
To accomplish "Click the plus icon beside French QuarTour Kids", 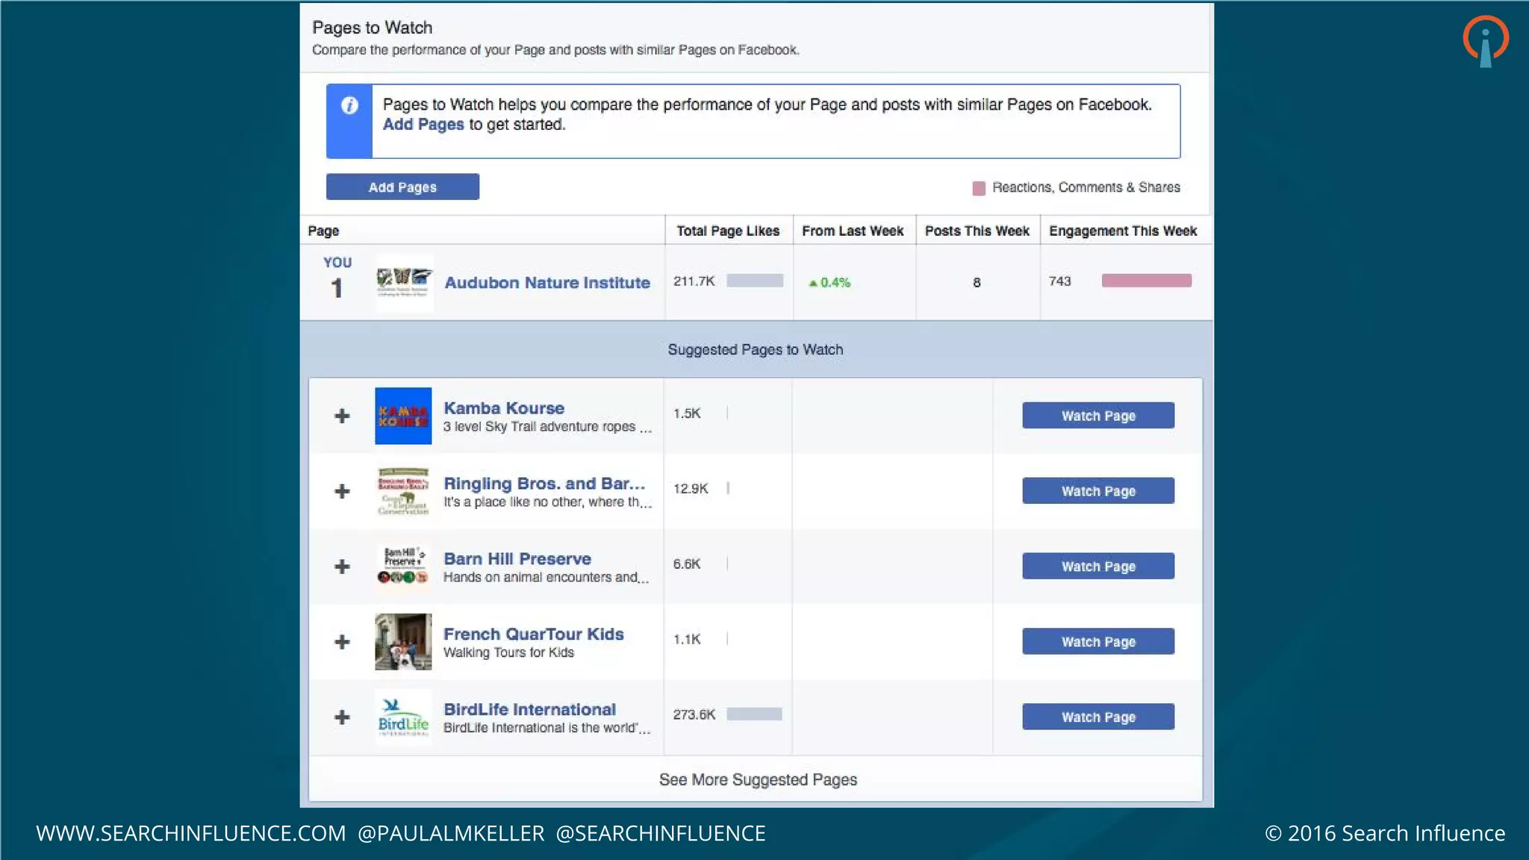I will coord(342,642).
